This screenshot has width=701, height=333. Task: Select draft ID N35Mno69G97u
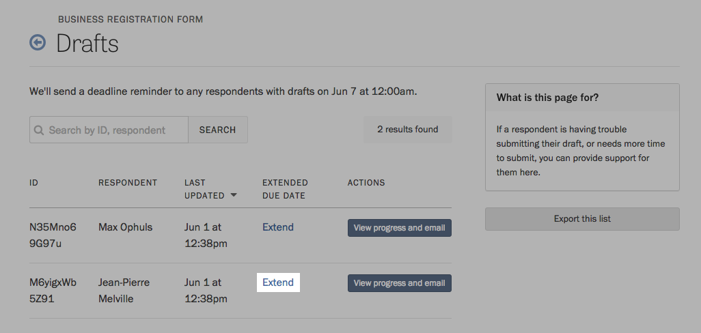(53, 235)
